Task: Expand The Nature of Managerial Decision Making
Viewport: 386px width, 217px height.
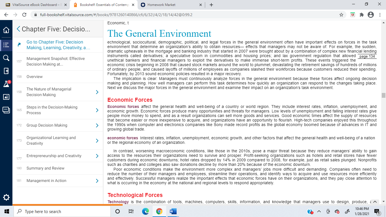Action: (x=97, y=92)
